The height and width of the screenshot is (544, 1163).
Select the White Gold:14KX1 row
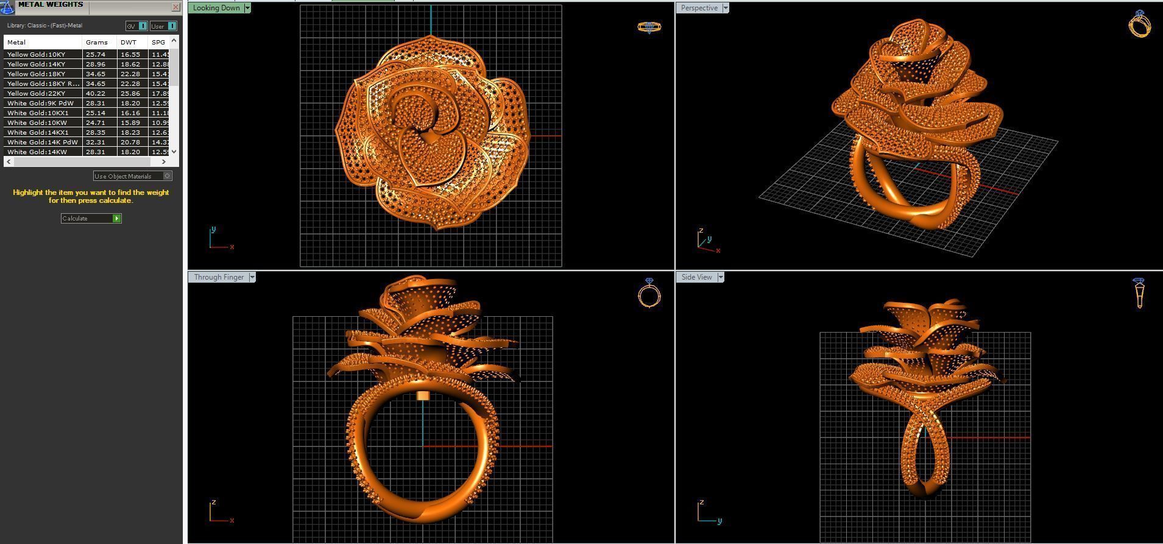click(87, 132)
